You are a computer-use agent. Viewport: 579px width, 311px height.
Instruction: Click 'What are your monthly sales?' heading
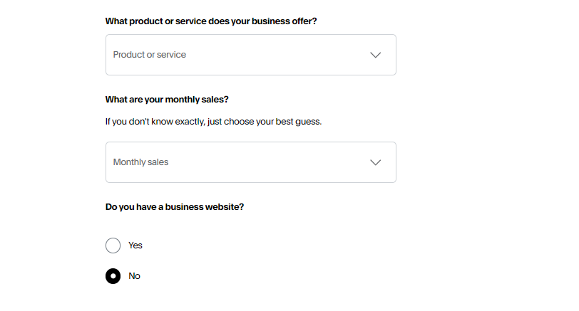[x=167, y=99]
